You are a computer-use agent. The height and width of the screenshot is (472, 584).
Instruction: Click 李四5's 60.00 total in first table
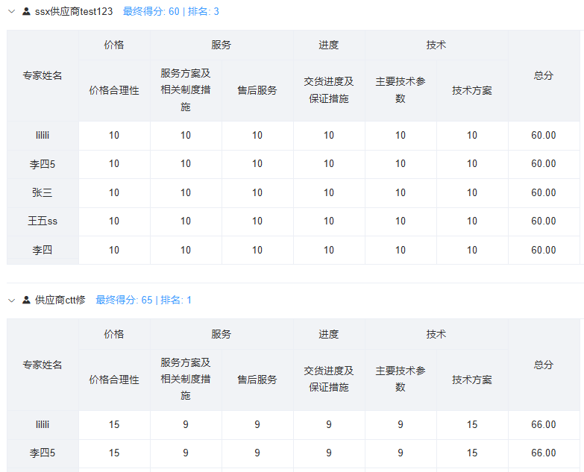point(544,163)
